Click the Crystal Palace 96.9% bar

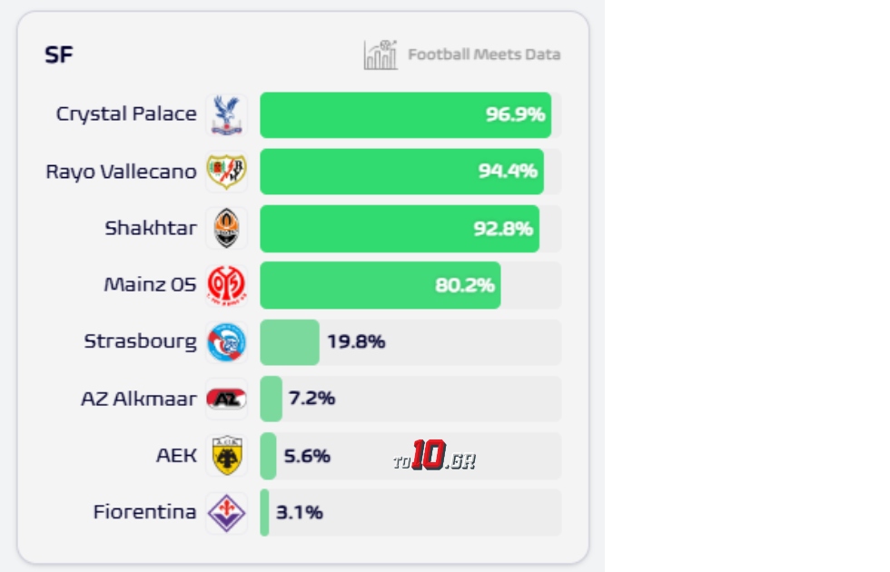405,114
